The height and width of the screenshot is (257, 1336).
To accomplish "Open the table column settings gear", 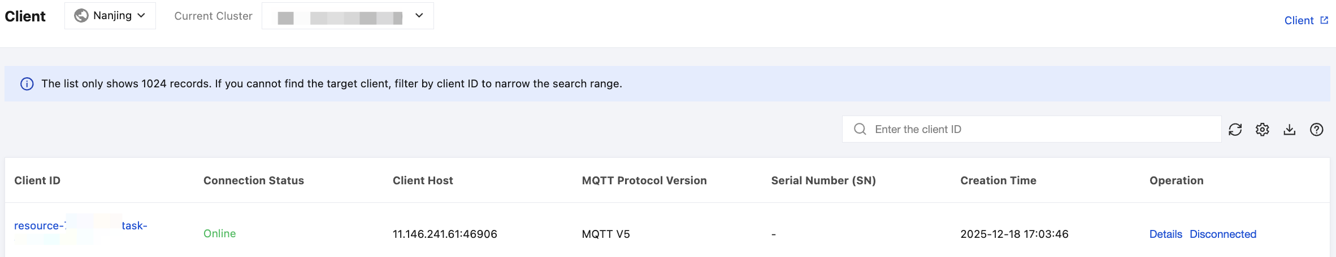I will pyautogui.click(x=1262, y=130).
